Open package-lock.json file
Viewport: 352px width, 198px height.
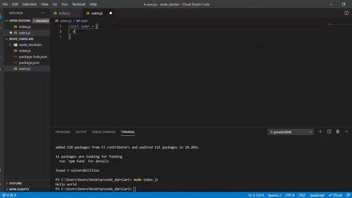pyautogui.click(x=27, y=57)
